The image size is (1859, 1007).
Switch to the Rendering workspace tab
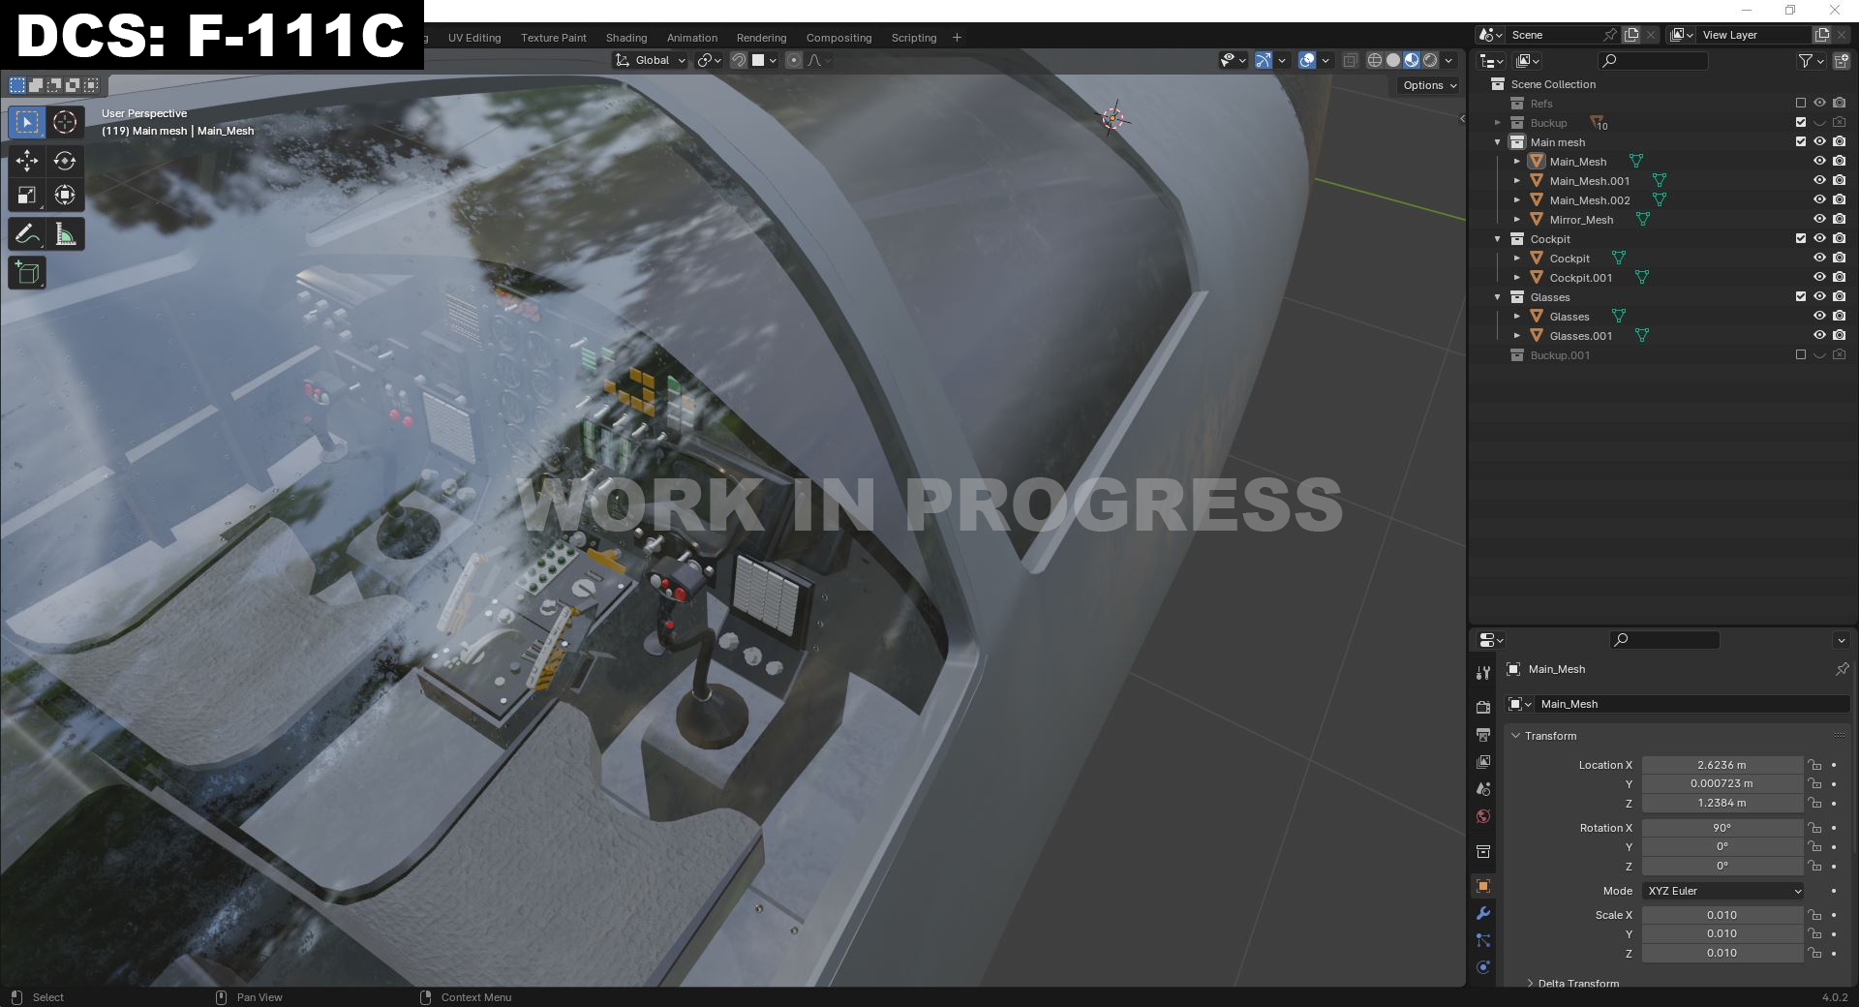[761, 38]
